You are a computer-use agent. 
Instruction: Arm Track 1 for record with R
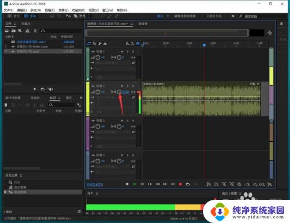tap(133, 52)
